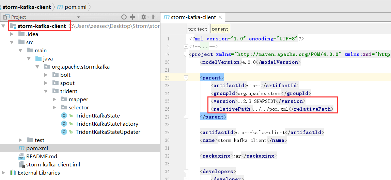Select pom.xml in the project tree
The width and height of the screenshot is (391, 180).
[x=37, y=148]
